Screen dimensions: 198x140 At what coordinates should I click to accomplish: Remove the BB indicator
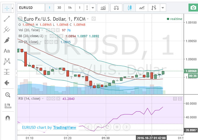tap(61, 36)
